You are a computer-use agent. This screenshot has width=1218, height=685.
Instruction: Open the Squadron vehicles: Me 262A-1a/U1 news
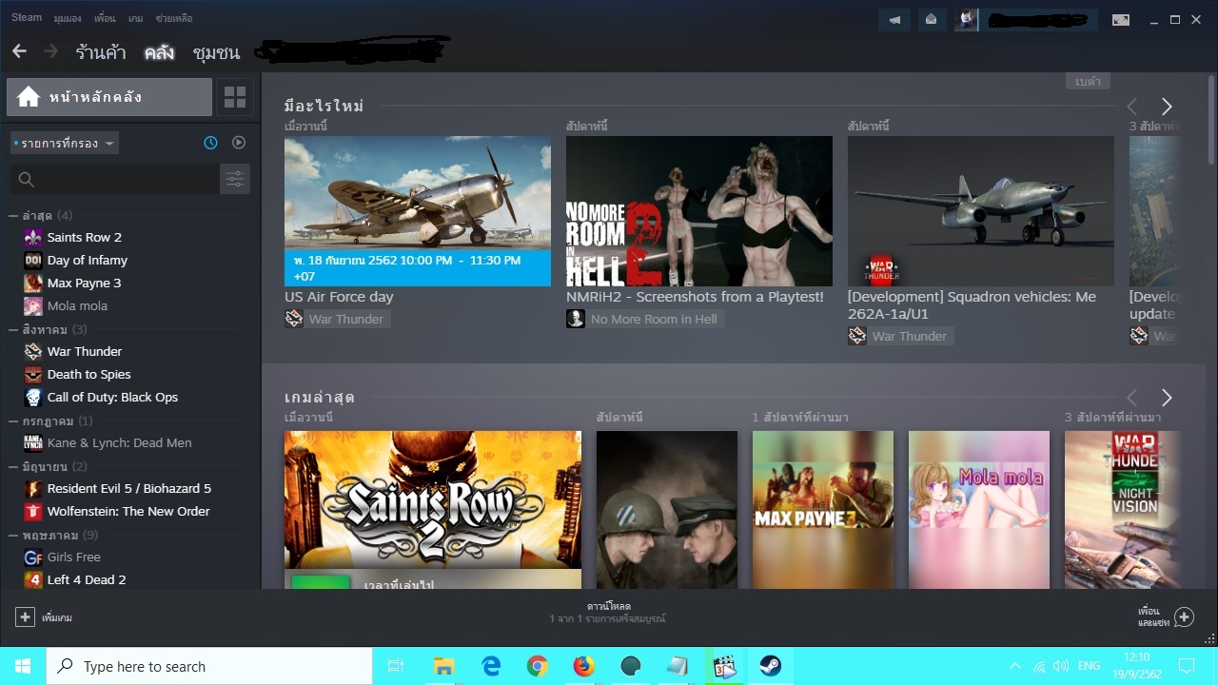972,305
